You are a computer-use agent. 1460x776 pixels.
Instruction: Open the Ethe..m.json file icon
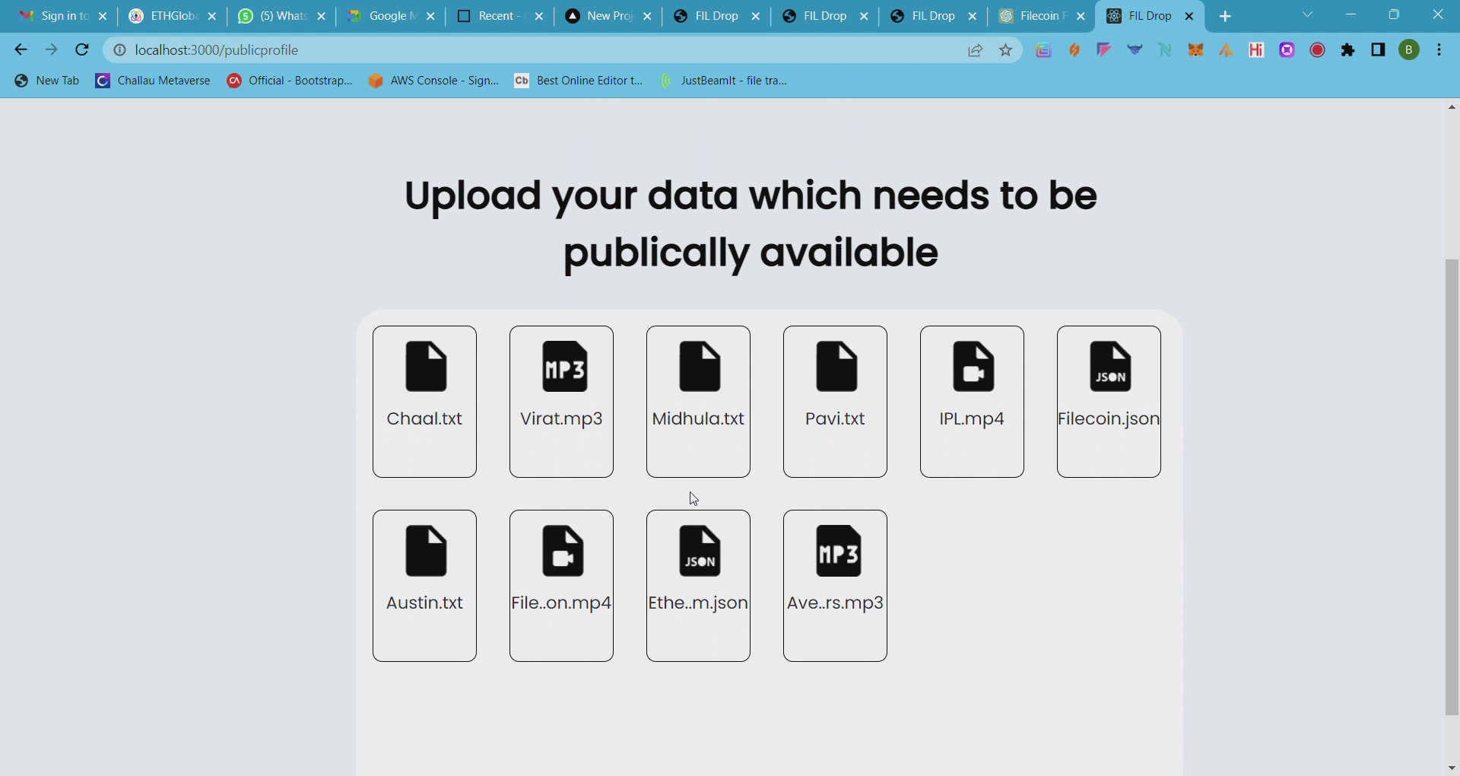700,550
